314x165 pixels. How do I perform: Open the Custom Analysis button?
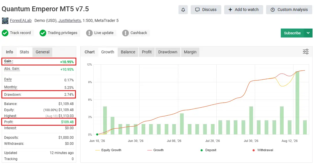[x=289, y=10]
